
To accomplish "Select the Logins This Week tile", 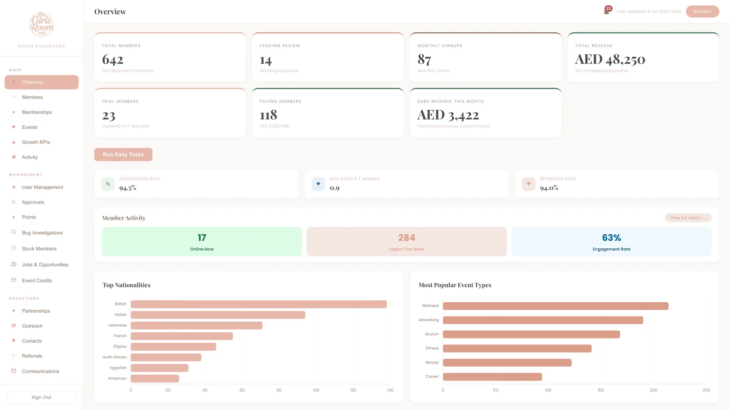I will coord(407,242).
